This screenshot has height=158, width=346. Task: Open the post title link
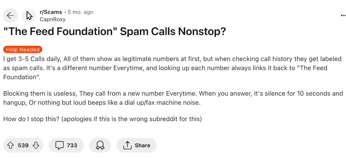pos(115,31)
